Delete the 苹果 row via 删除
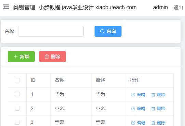Screen dimensions: 185x126 tap(158, 123)
